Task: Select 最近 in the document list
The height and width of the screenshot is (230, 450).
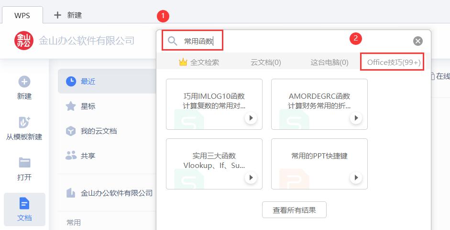Action: 107,81
